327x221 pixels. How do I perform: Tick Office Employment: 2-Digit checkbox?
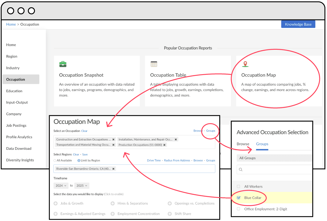click(x=238, y=209)
